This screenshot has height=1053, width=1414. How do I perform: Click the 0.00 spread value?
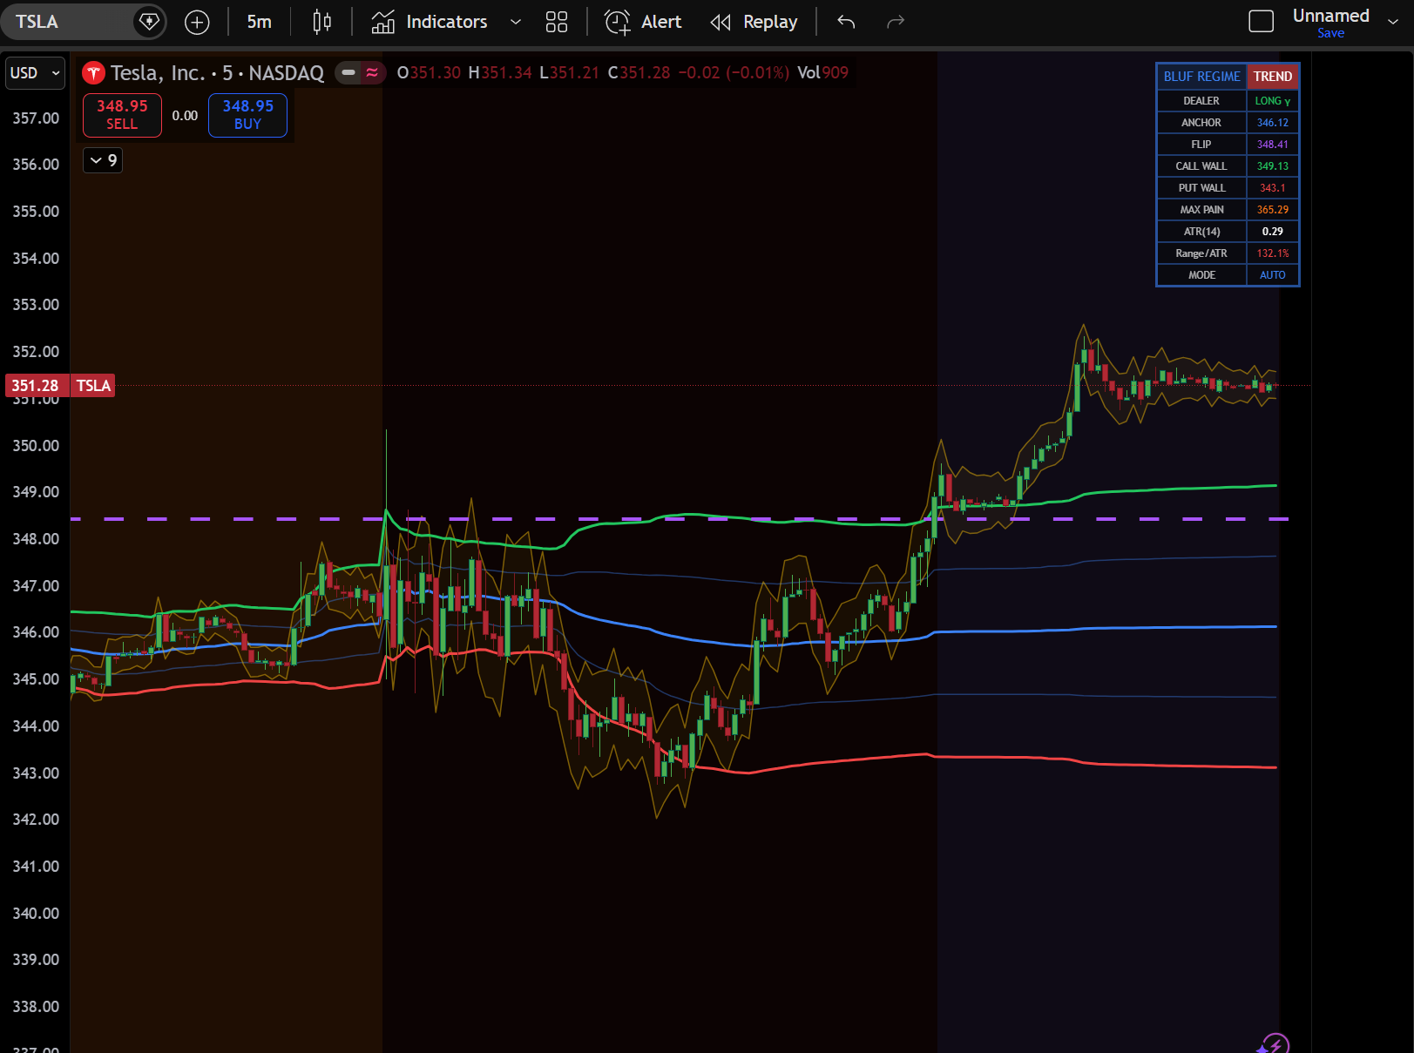185,116
